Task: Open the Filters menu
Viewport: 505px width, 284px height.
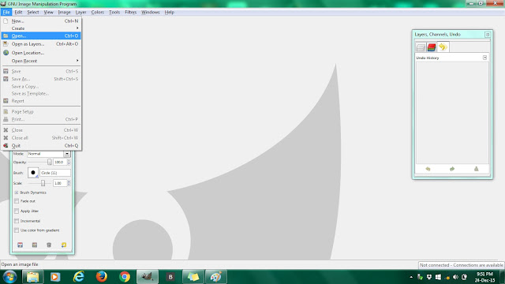Action: [x=130, y=13]
